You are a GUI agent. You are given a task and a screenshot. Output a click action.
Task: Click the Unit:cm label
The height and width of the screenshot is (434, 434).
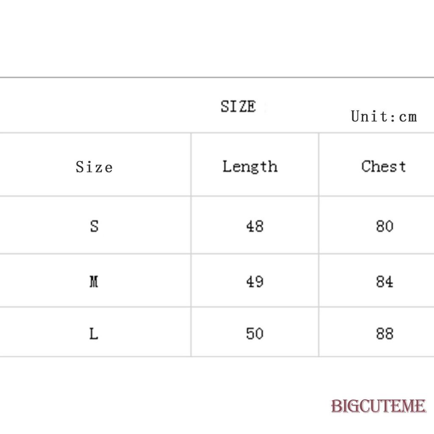tap(384, 116)
